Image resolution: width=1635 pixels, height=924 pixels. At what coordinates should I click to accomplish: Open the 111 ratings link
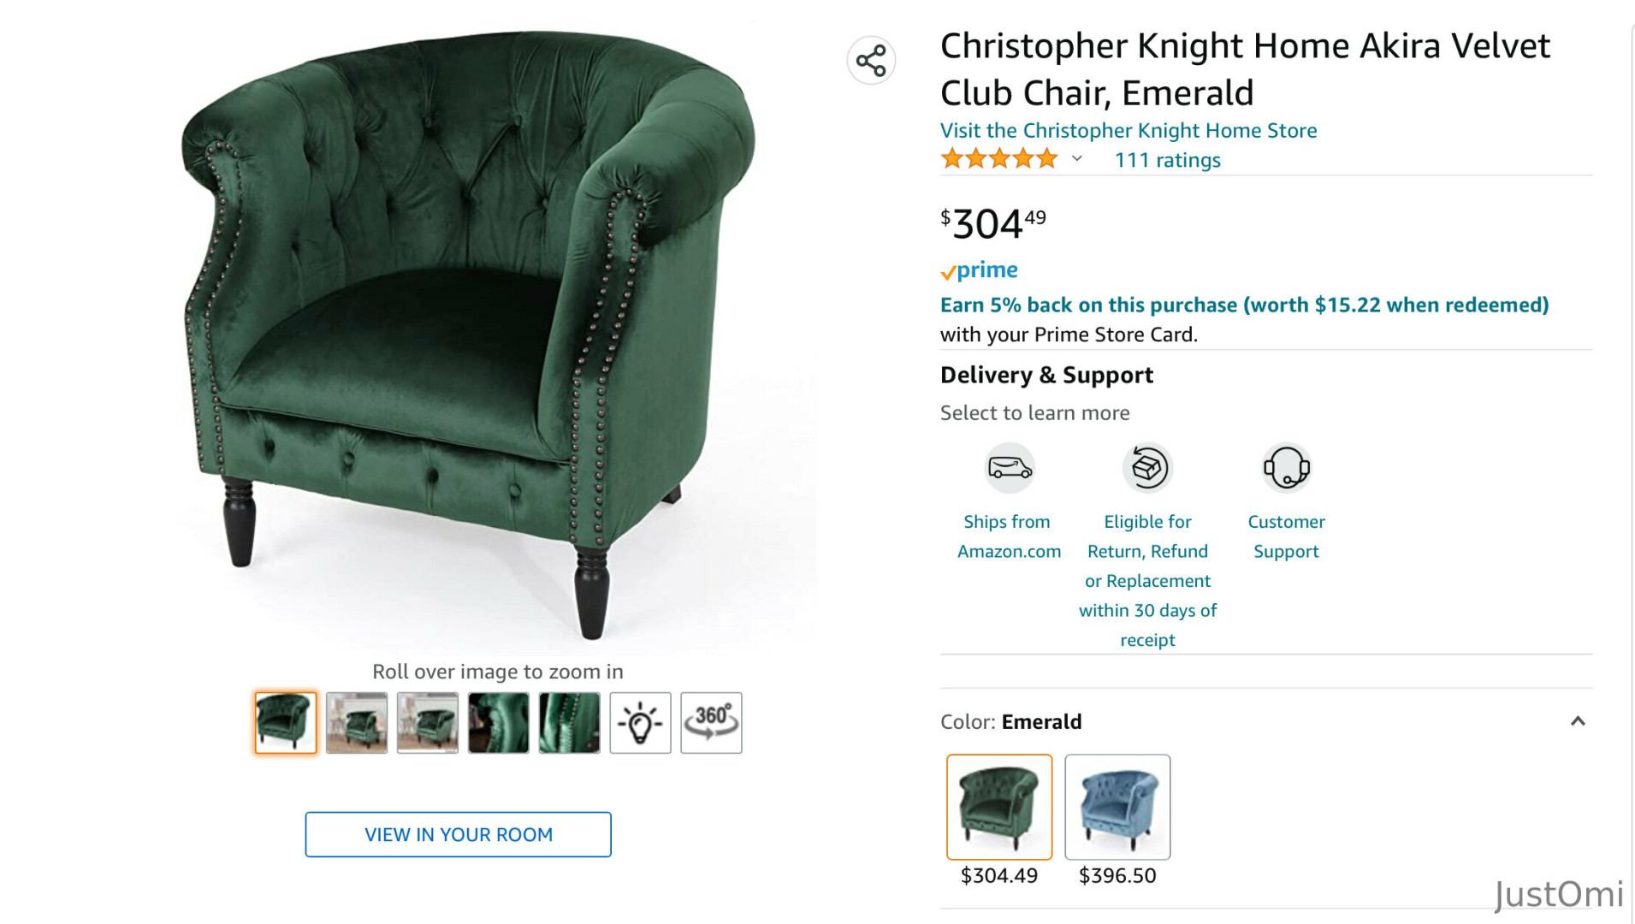[1167, 160]
